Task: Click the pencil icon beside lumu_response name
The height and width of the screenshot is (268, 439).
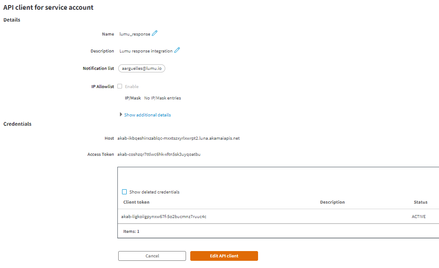Action: pyautogui.click(x=155, y=33)
